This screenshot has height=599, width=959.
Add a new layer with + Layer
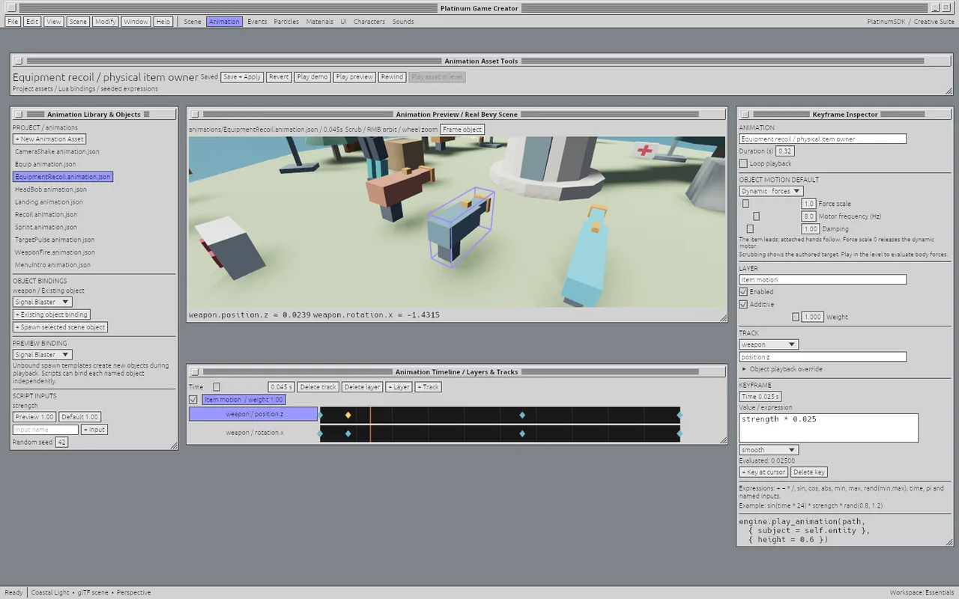[399, 387]
